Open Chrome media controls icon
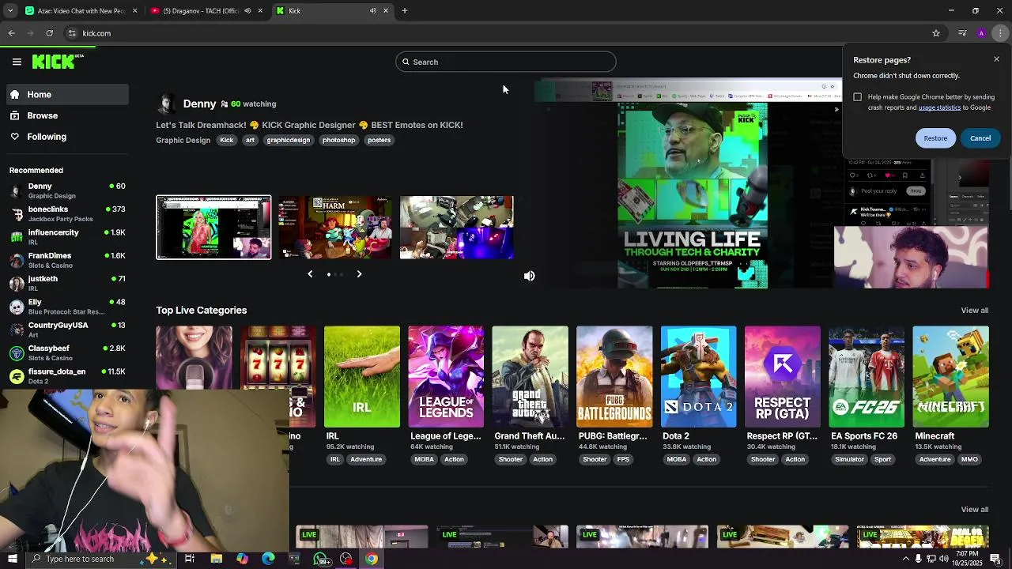 click(x=962, y=33)
